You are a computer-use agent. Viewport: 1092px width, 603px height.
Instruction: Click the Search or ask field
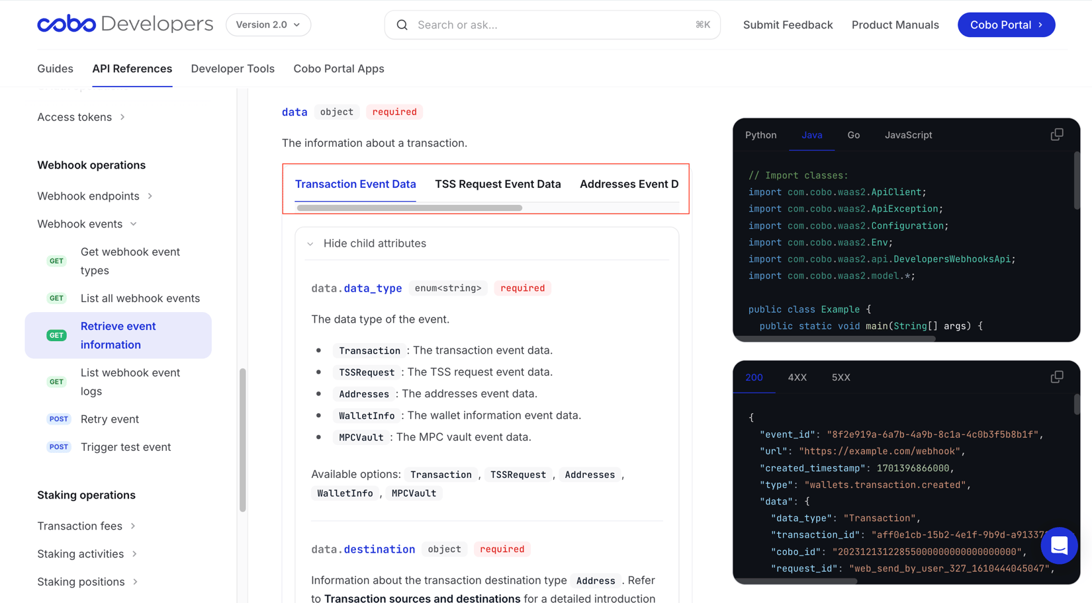tap(553, 24)
